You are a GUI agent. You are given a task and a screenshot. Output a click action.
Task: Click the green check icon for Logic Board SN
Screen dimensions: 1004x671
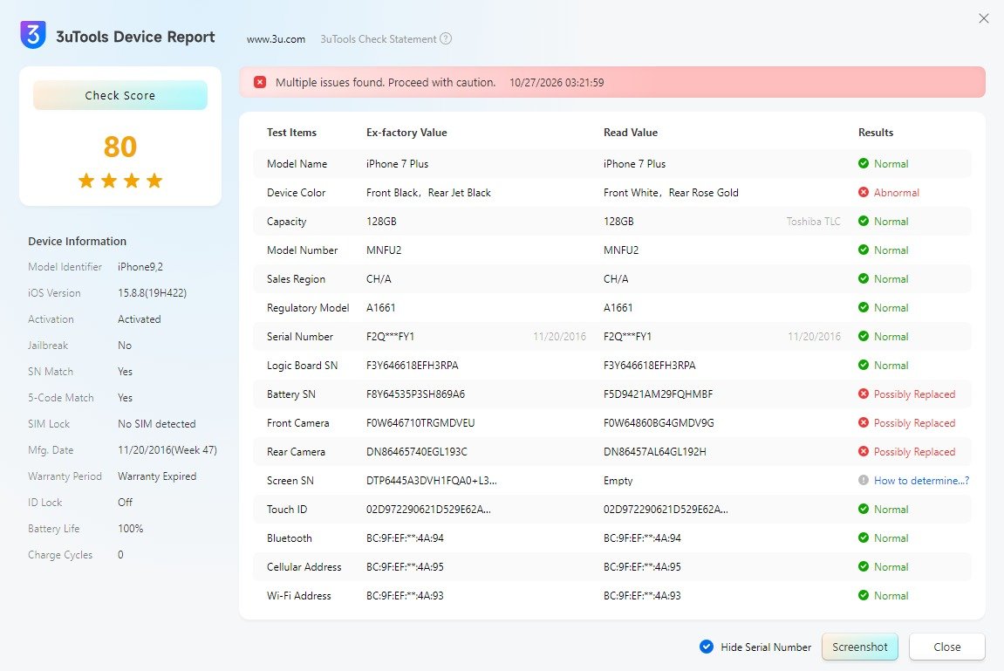pos(864,365)
